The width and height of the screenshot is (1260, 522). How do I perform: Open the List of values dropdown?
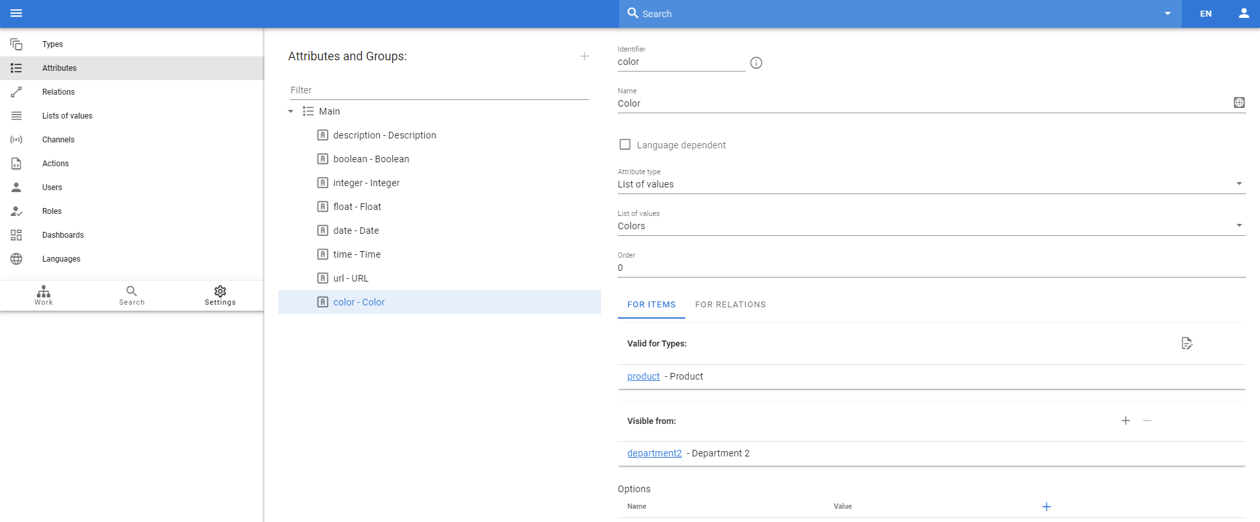(932, 226)
